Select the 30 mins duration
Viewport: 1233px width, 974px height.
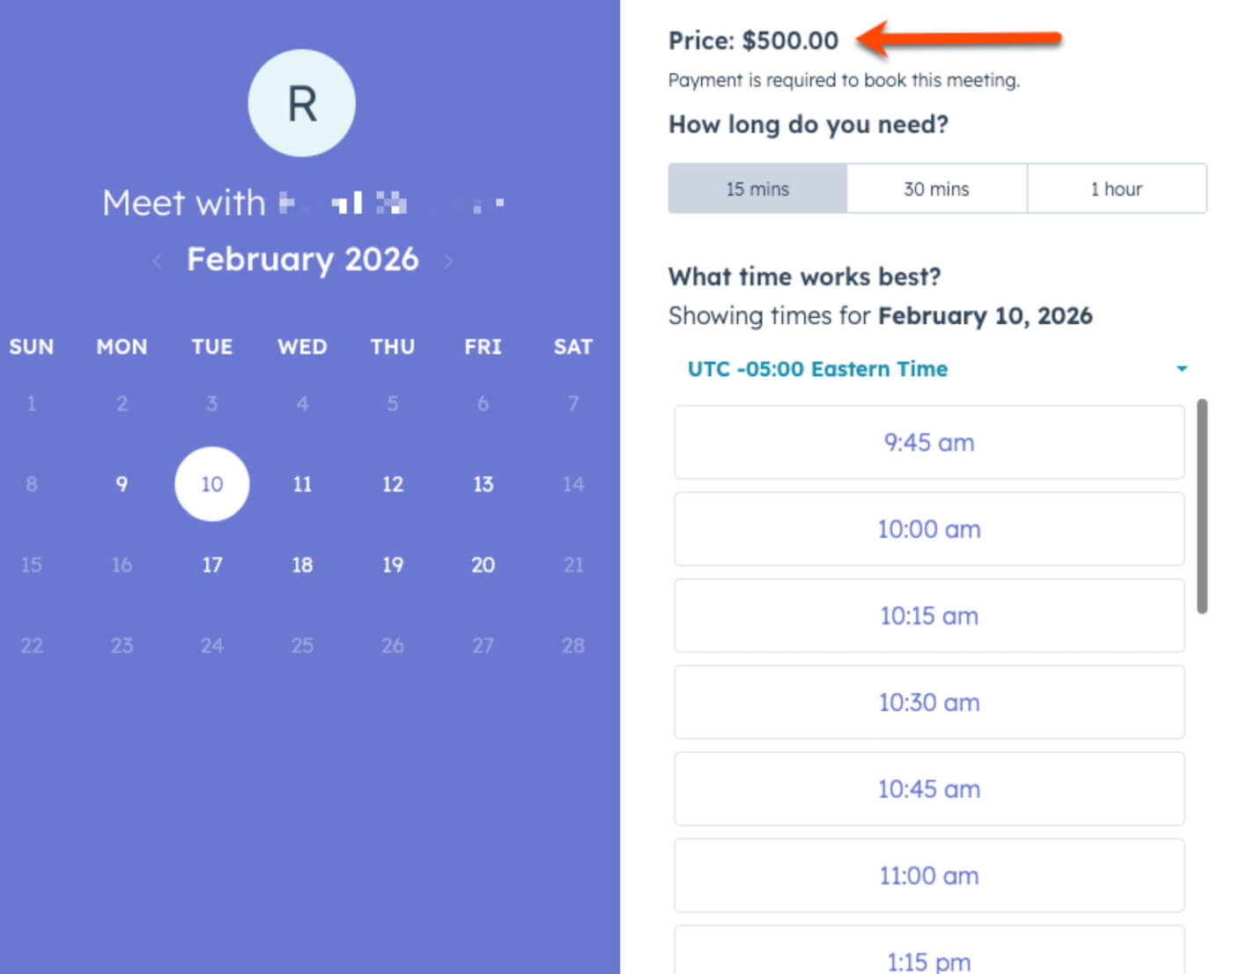(936, 188)
